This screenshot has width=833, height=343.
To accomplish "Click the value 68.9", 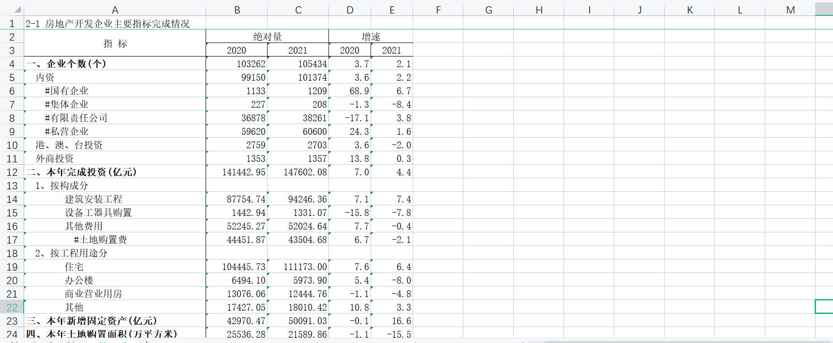I will click(359, 91).
